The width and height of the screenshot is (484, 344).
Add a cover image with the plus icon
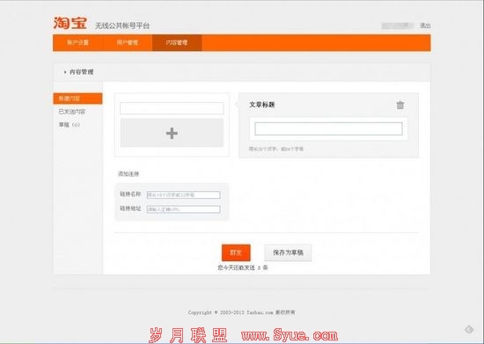(172, 133)
